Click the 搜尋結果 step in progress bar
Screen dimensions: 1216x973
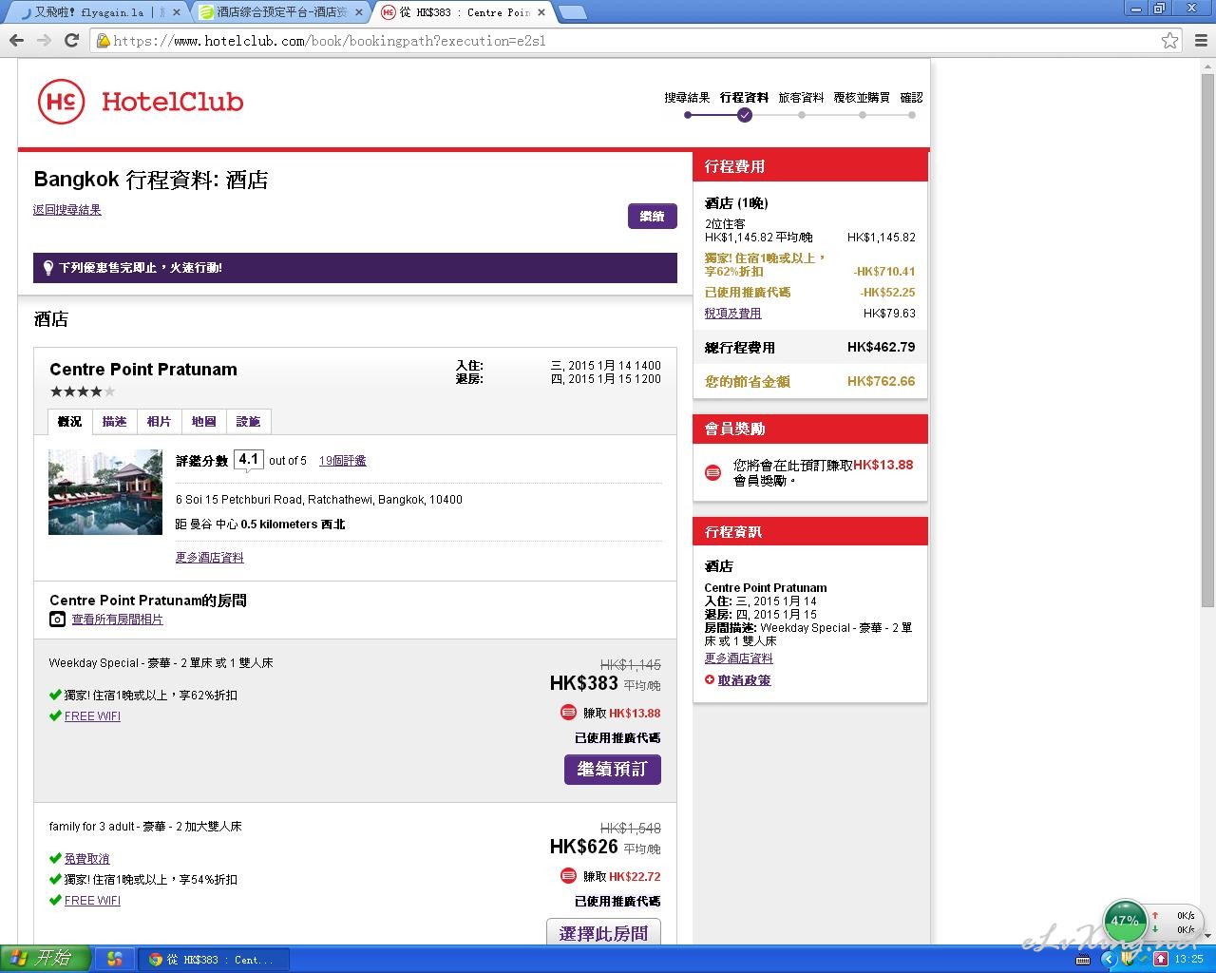click(687, 98)
